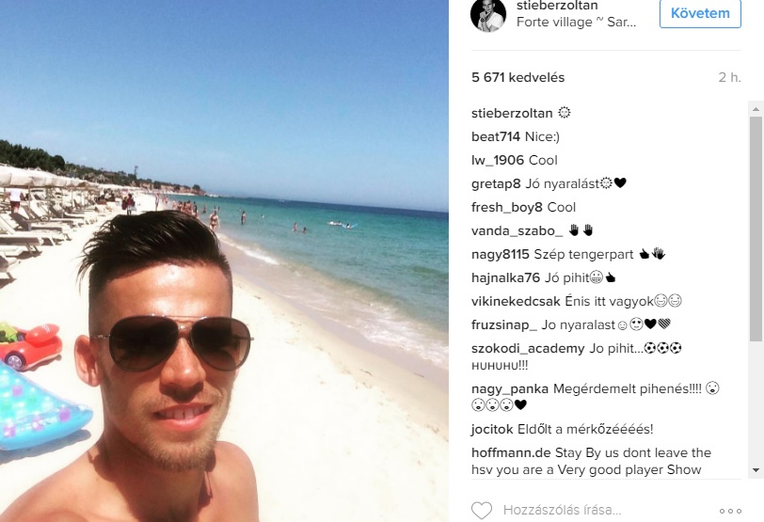The height and width of the screenshot is (522, 764).
Task: Open stieberzoltan's name in the caption line
Action: [512, 114]
